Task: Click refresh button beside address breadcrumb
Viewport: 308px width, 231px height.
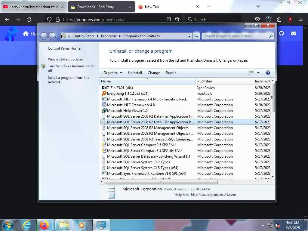Action: tap(196, 36)
